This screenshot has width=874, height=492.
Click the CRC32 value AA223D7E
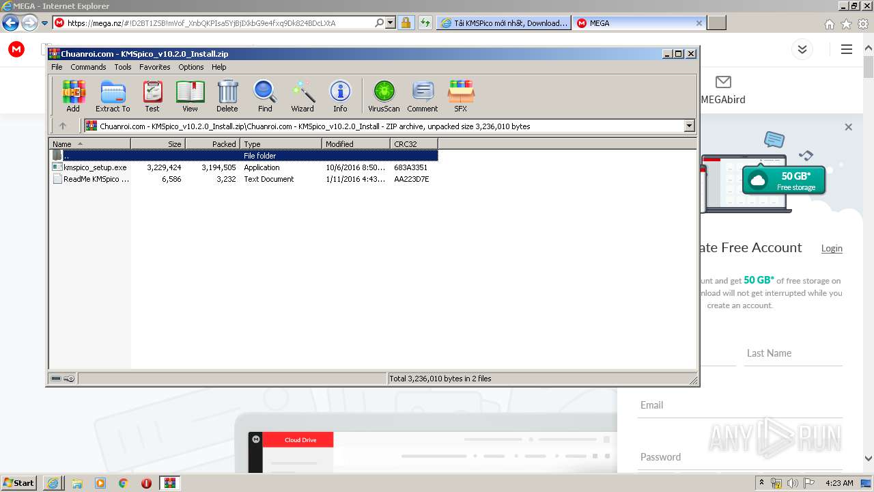click(x=412, y=179)
